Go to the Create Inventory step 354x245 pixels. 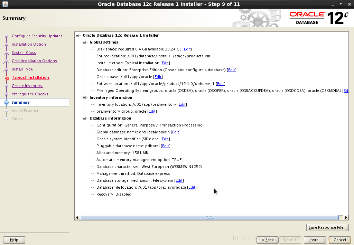coord(27,86)
